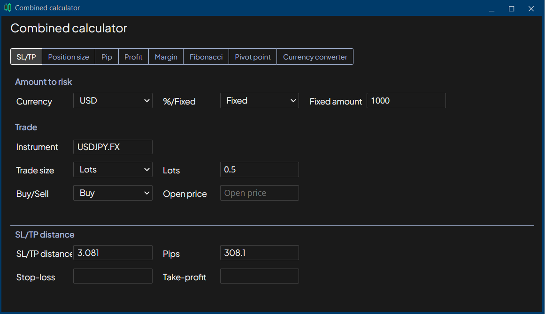
Task: Switch to the Position size tab
Action: pyautogui.click(x=68, y=56)
